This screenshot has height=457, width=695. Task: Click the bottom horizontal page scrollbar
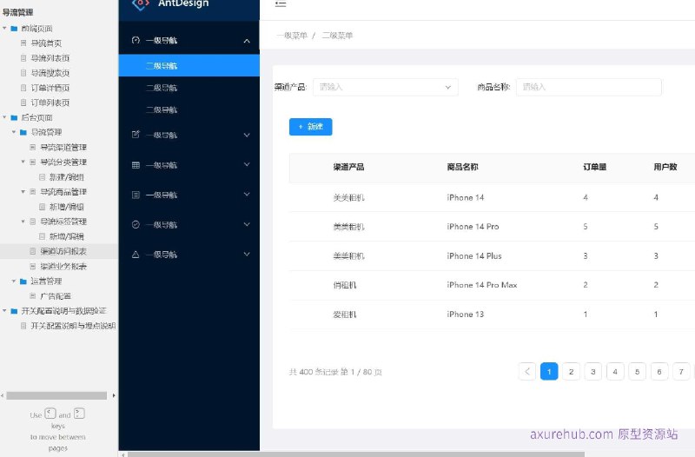pos(356,454)
